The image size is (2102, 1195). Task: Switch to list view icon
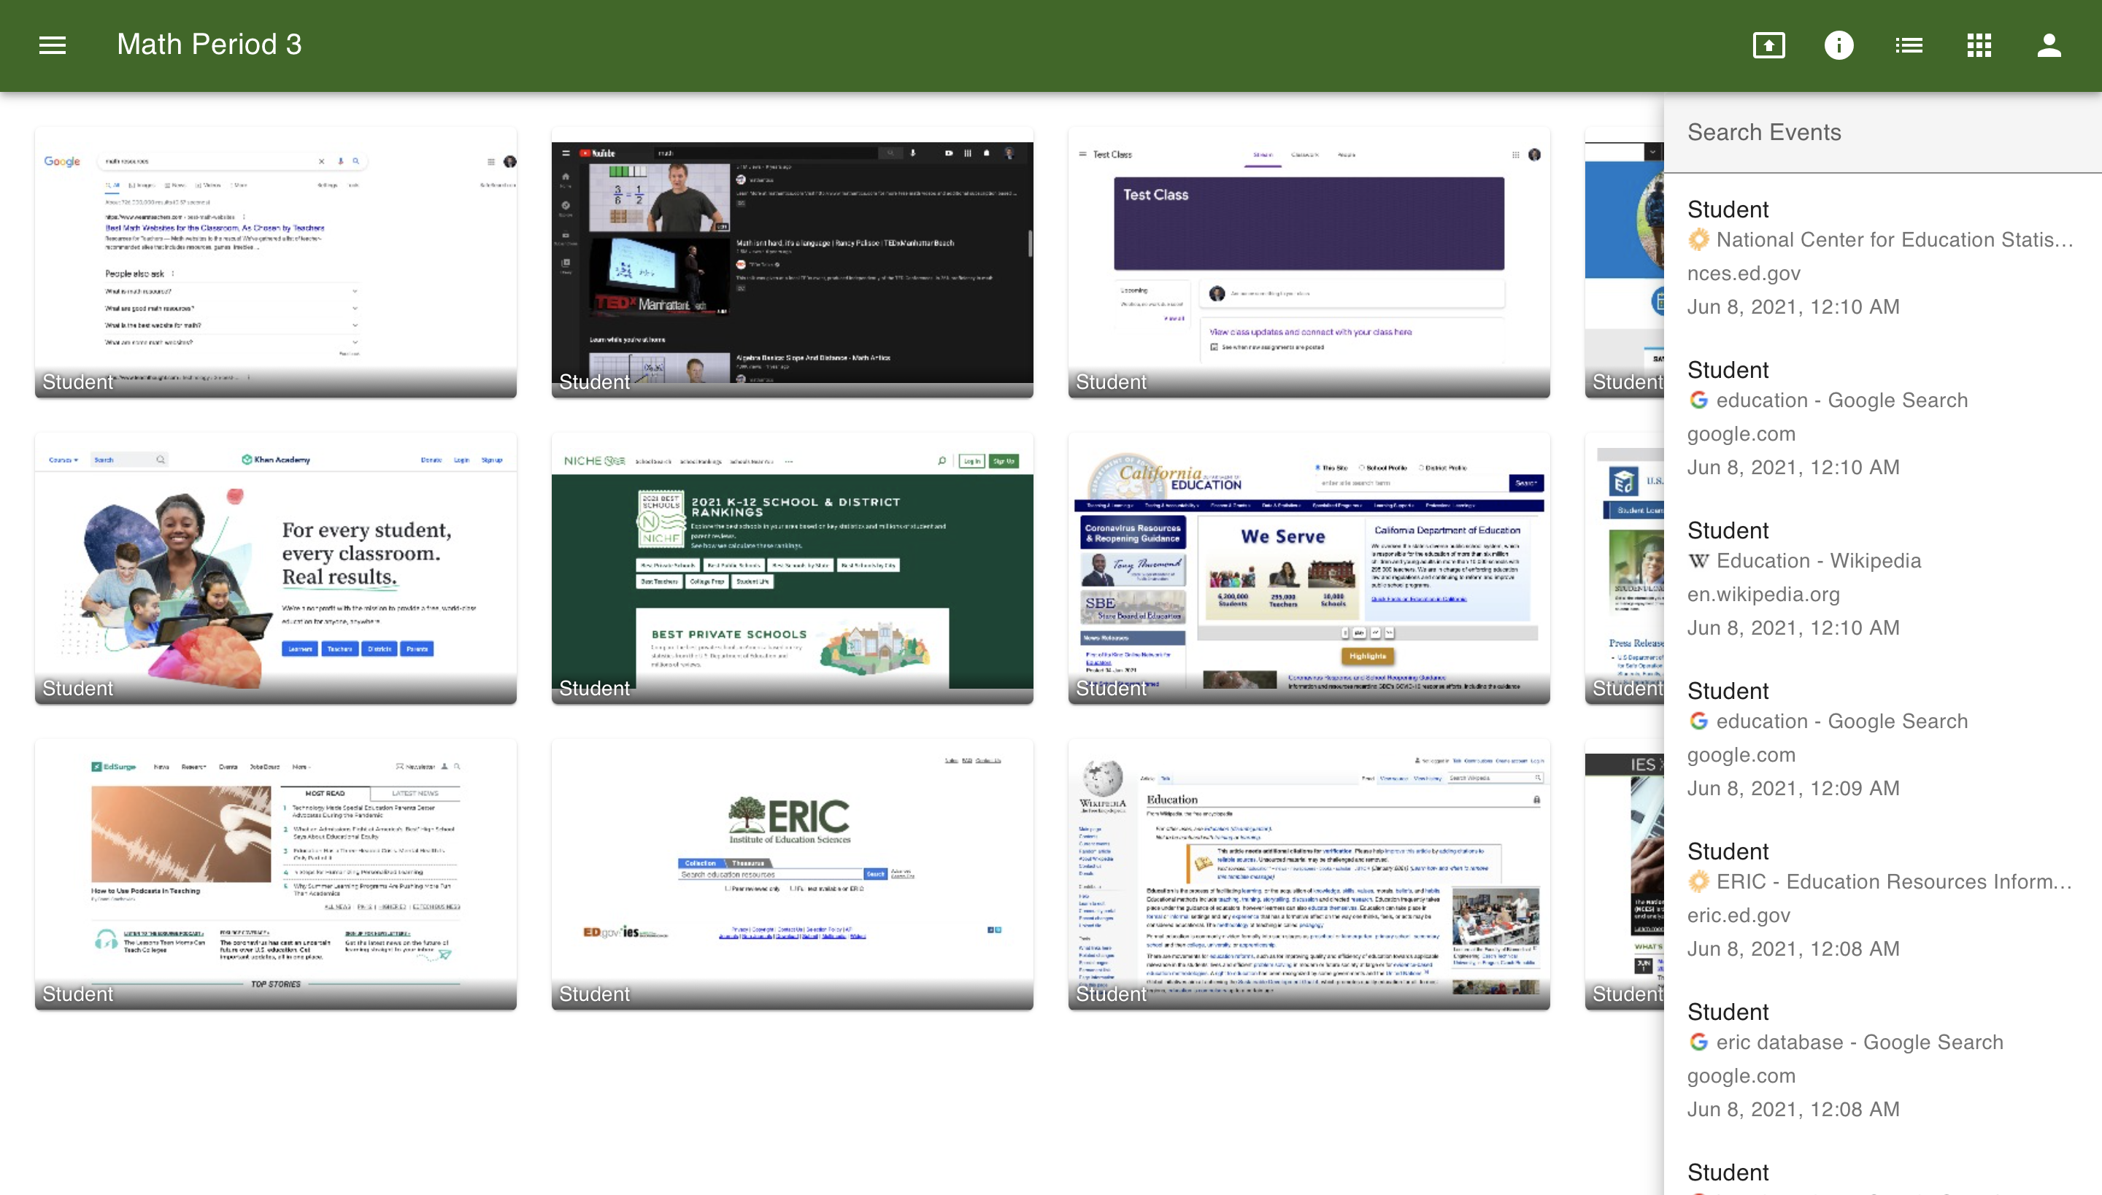point(1908,45)
